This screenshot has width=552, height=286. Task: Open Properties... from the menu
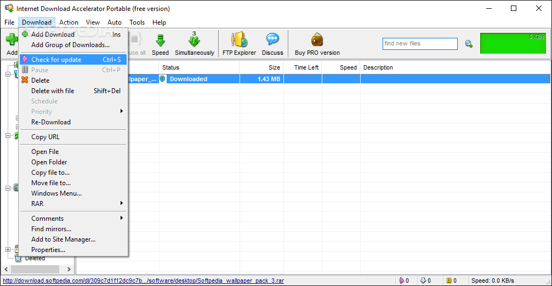point(73,250)
